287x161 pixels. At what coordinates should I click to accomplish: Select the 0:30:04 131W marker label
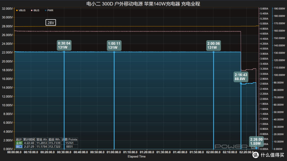(x=64, y=45)
